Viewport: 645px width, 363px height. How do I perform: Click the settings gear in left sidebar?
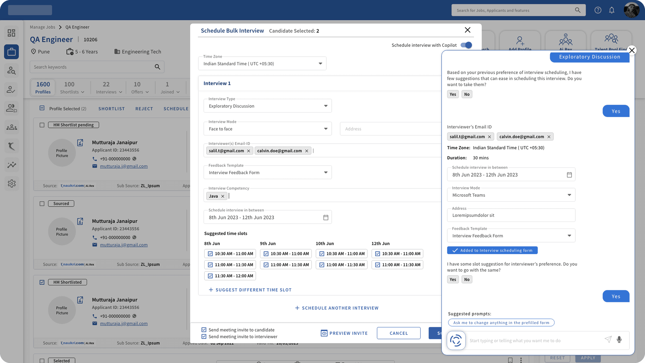tap(11, 183)
